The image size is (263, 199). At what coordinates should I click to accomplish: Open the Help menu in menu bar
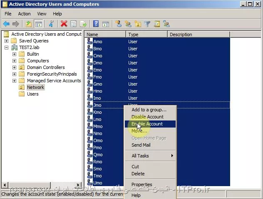coord(57,14)
